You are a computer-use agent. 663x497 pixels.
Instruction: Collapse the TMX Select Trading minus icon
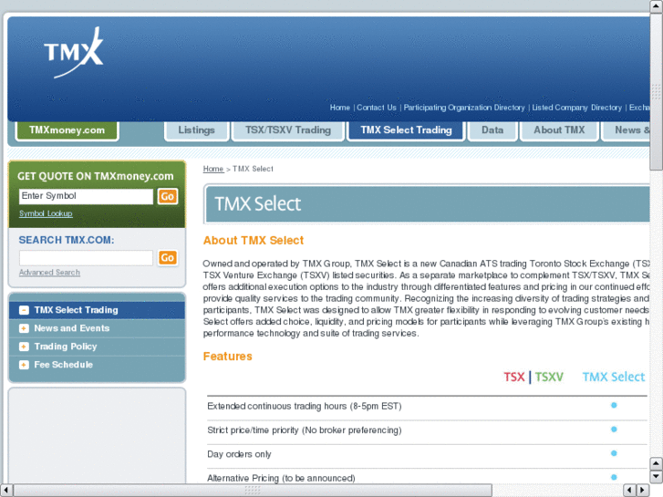click(x=24, y=310)
